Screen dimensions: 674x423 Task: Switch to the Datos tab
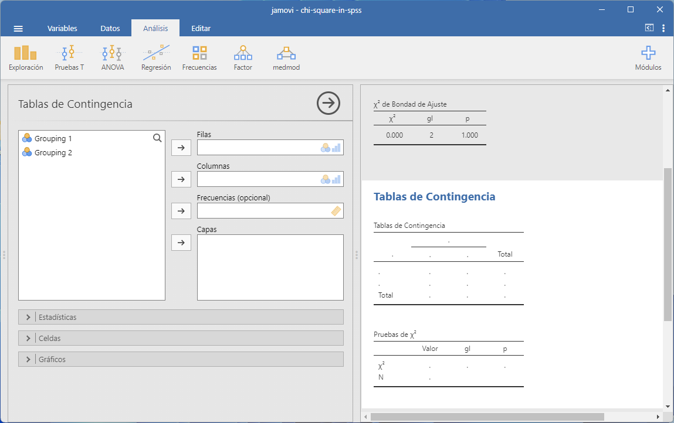[110, 28]
